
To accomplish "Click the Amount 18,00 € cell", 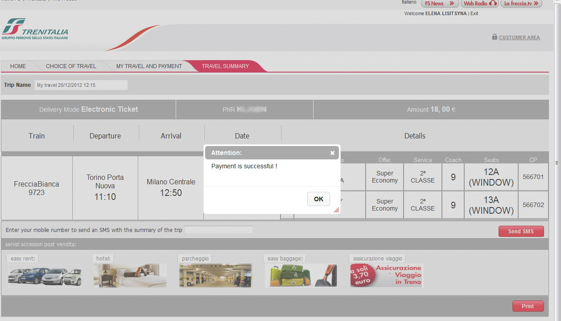I will point(431,110).
